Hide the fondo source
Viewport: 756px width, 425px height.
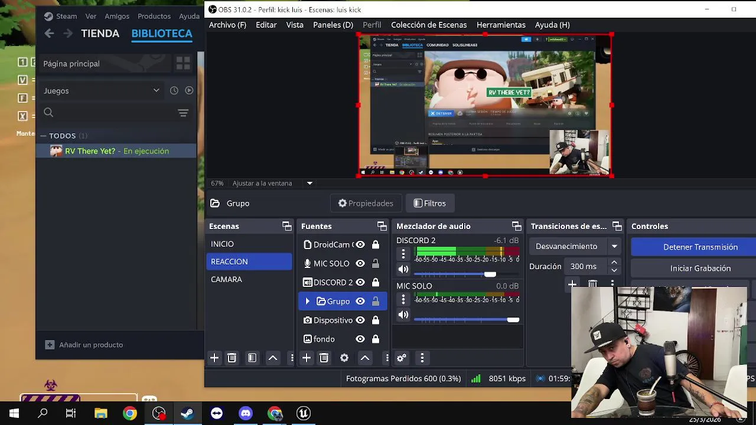click(x=360, y=339)
